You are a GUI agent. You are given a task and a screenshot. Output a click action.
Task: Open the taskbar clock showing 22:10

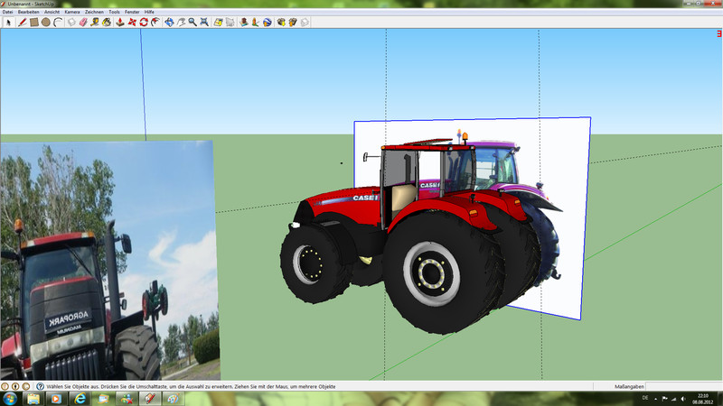point(703,399)
